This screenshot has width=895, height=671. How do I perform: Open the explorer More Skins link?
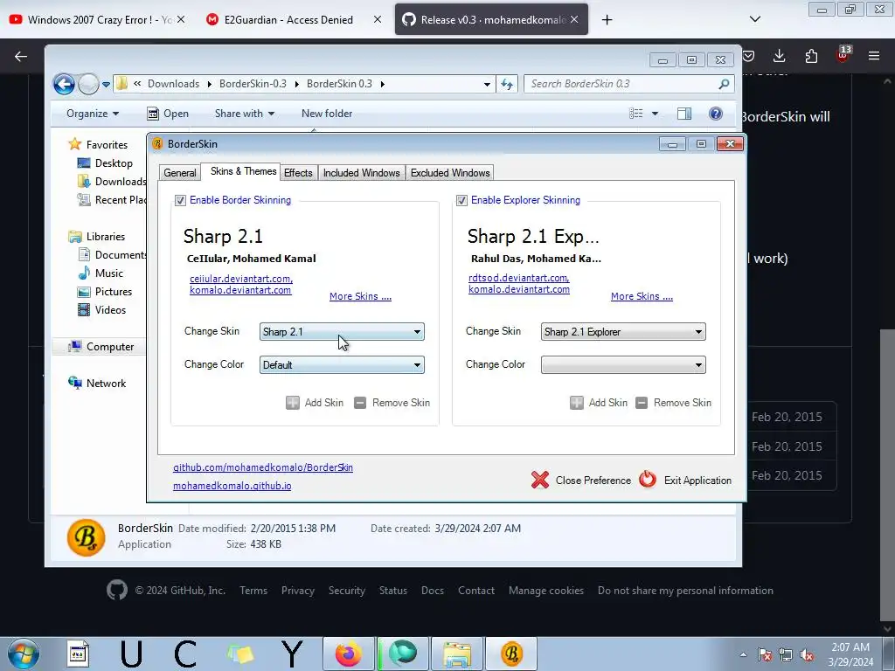point(642,296)
